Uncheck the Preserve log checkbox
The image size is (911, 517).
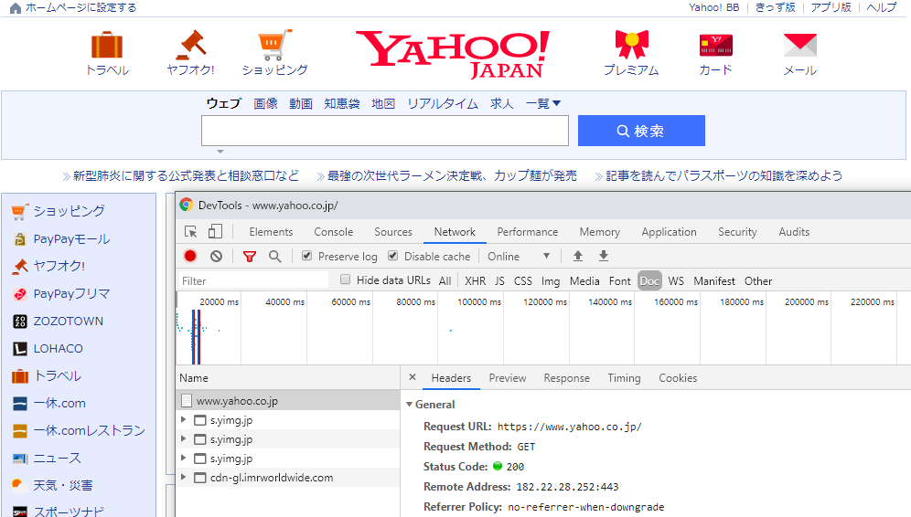coord(307,257)
